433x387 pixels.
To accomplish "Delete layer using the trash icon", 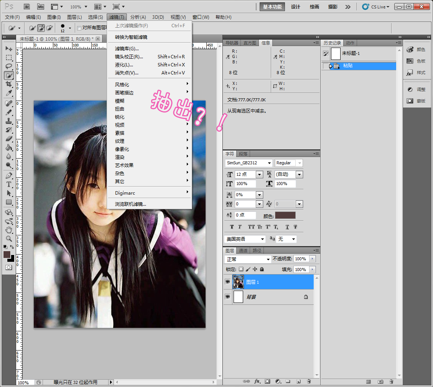I will pos(309,381).
